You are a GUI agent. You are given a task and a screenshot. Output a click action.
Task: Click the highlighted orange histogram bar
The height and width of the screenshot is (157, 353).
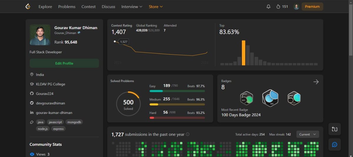244,53
